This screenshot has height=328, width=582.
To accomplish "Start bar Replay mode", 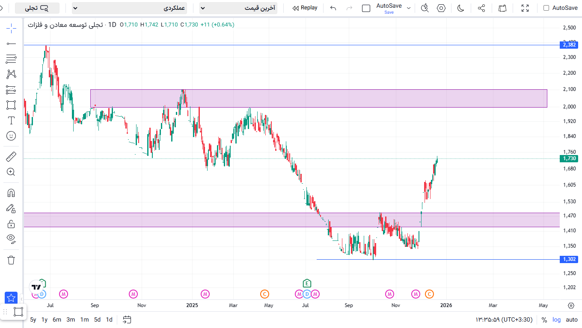I will point(305,8).
